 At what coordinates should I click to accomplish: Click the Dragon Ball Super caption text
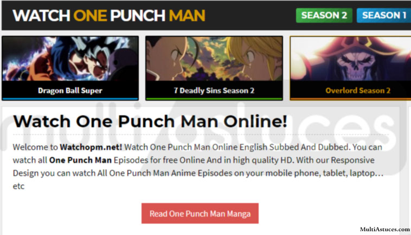[x=70, y=90]
